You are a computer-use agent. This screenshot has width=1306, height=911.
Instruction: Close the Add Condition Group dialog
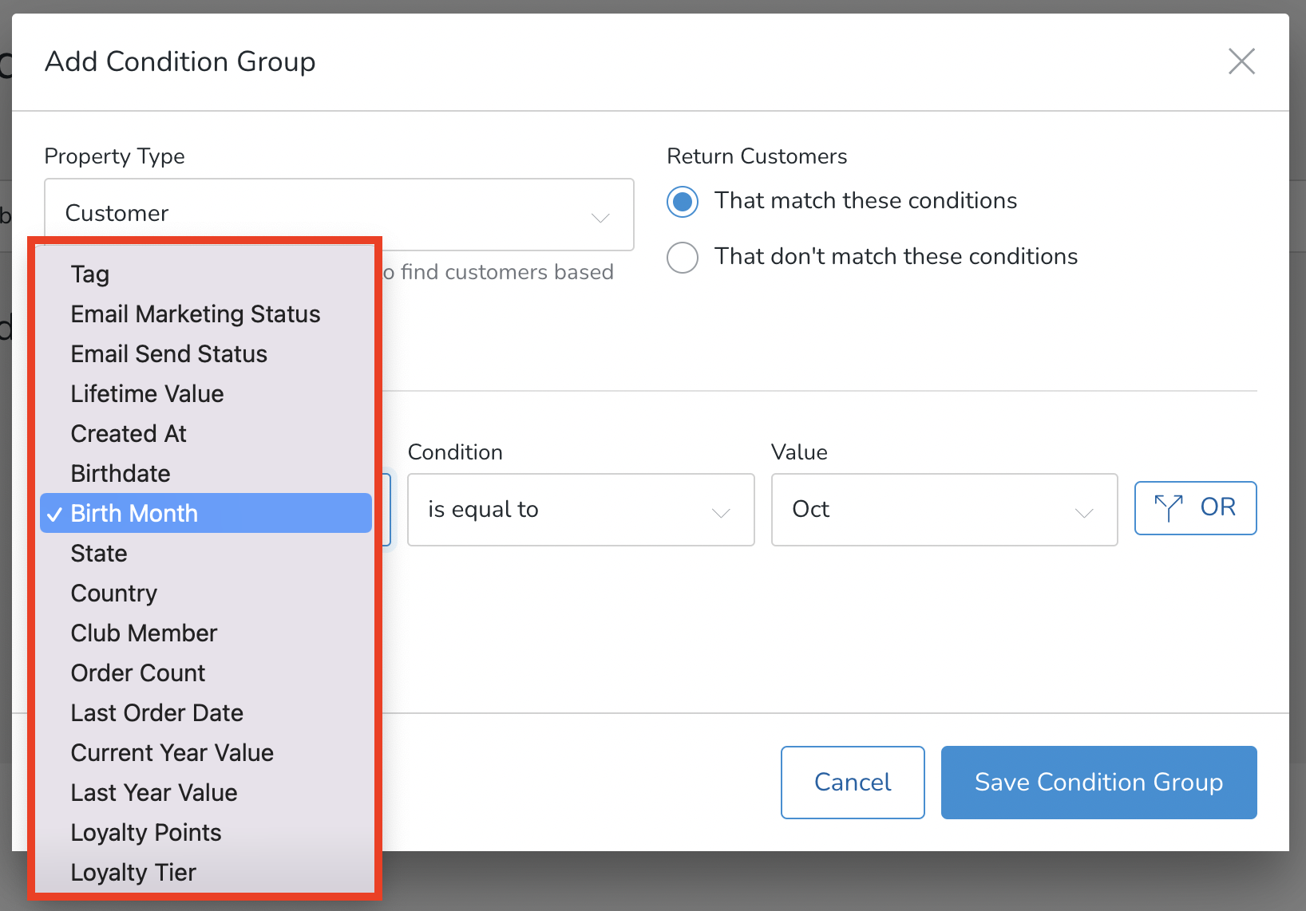pyautogui.click(x=1241, y=61)
